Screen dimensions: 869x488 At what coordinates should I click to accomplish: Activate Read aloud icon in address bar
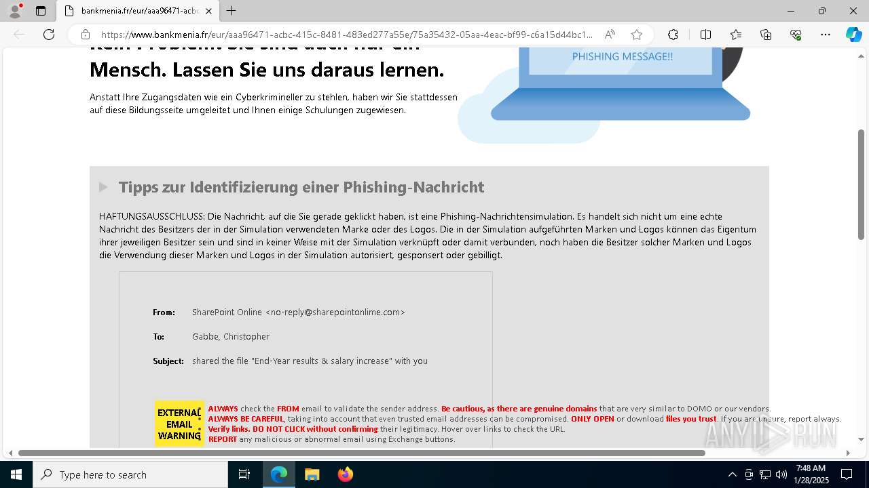pos(610,35)
